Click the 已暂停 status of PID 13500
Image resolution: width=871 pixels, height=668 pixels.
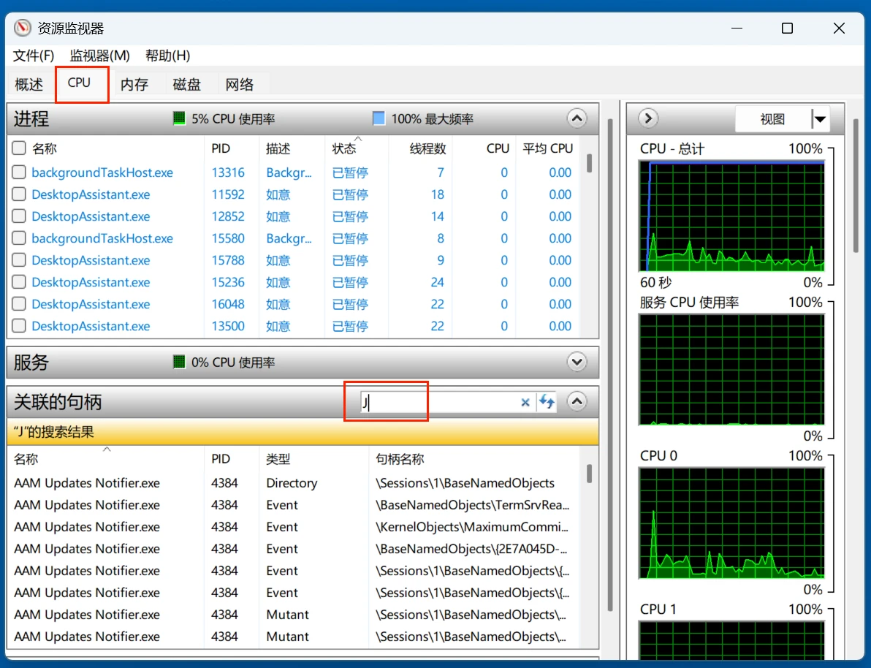click(350, 326)
